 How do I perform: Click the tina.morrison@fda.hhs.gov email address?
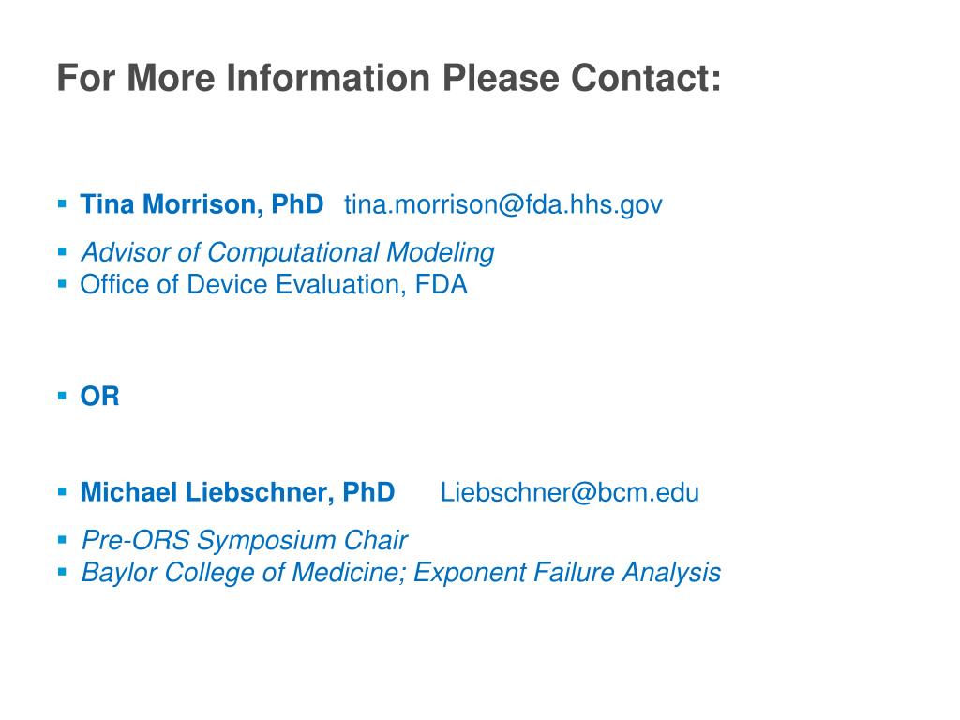coord(502,204)
